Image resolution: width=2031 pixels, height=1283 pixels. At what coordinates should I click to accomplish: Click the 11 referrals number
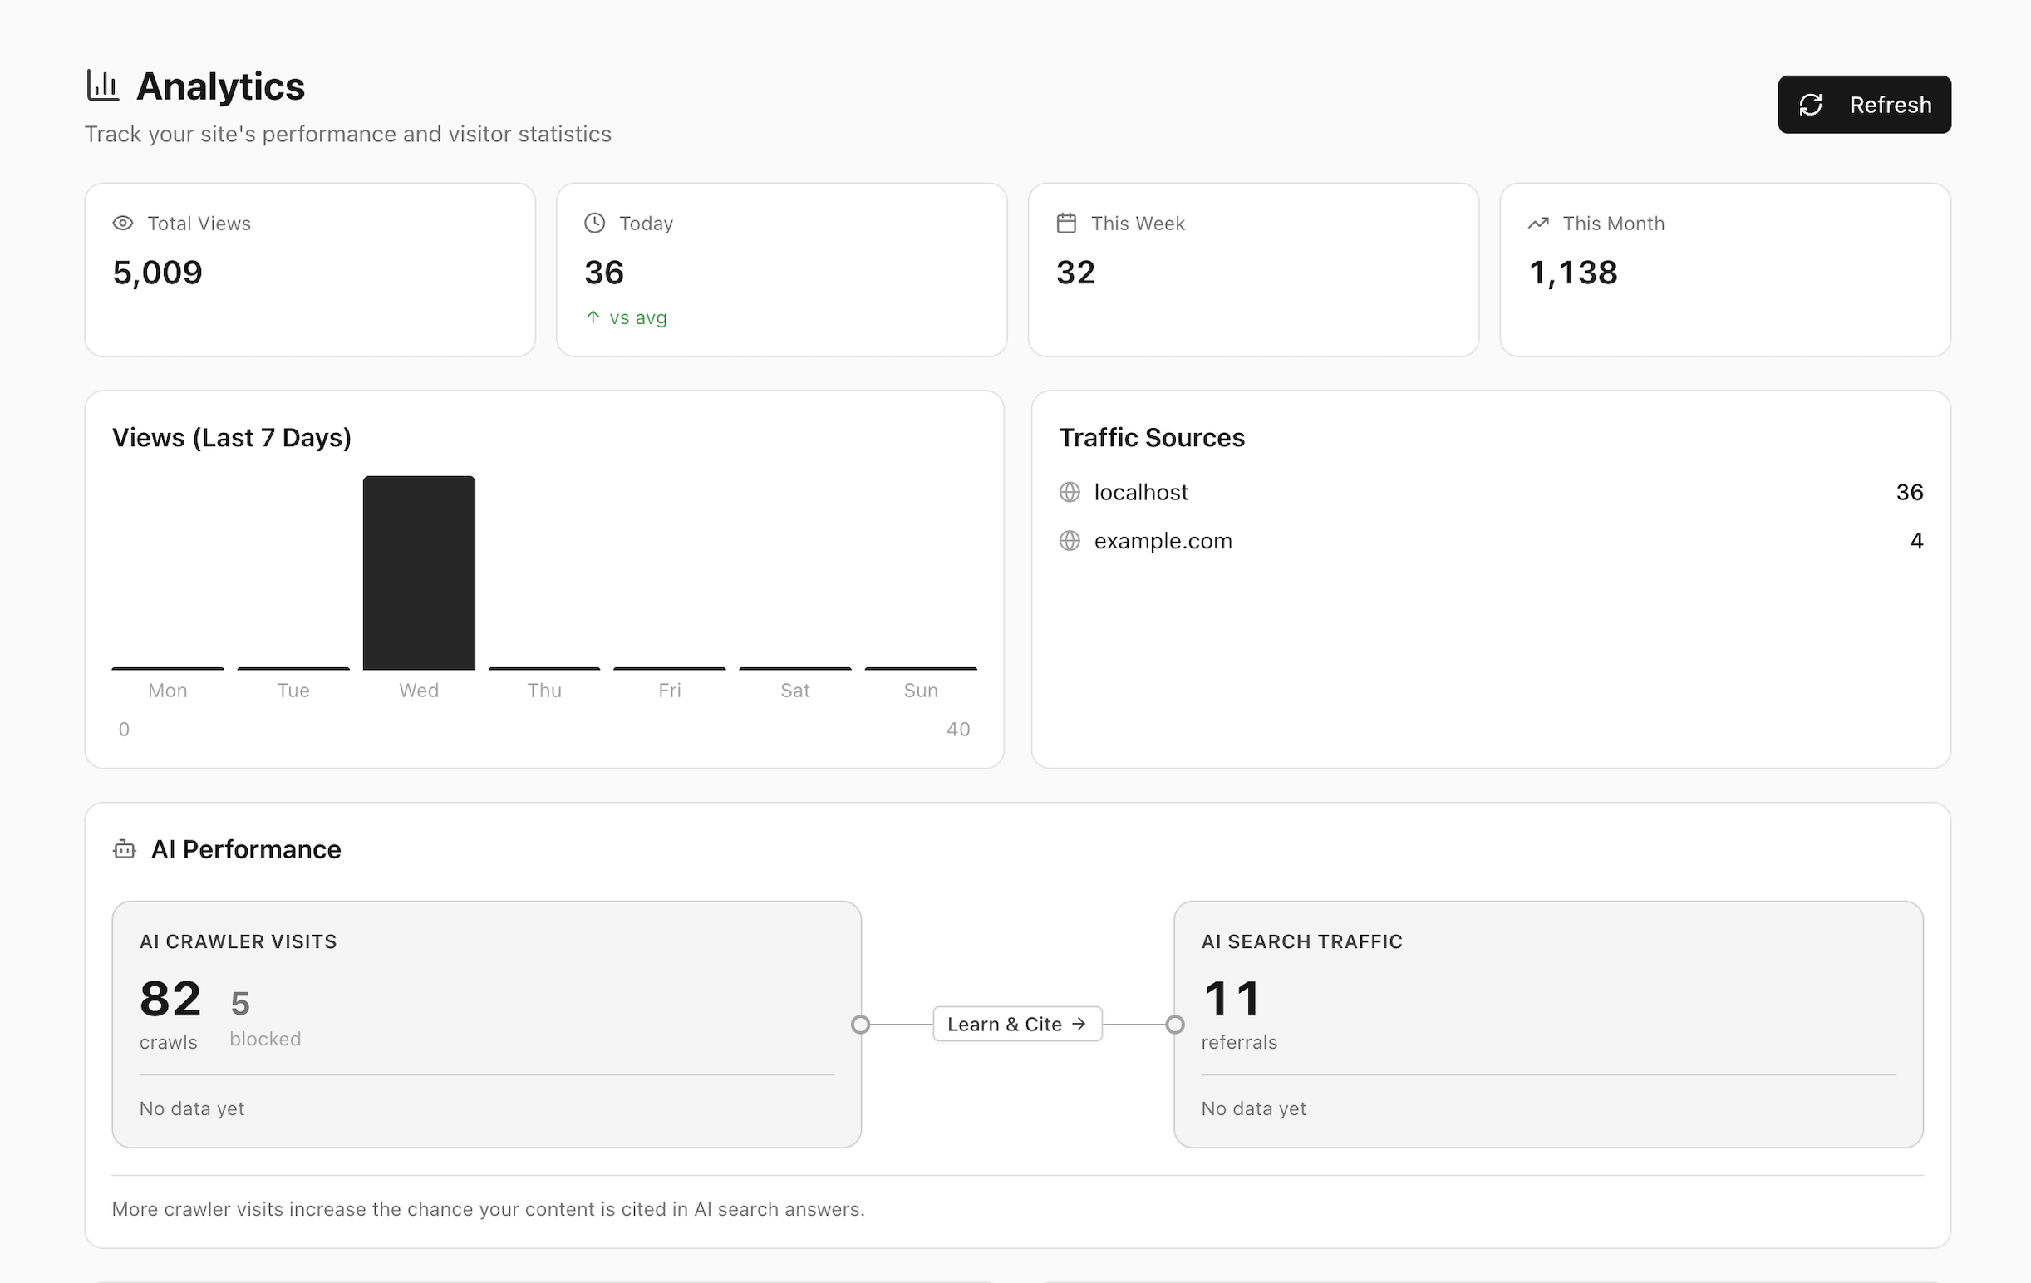(x=1232, y=999)
